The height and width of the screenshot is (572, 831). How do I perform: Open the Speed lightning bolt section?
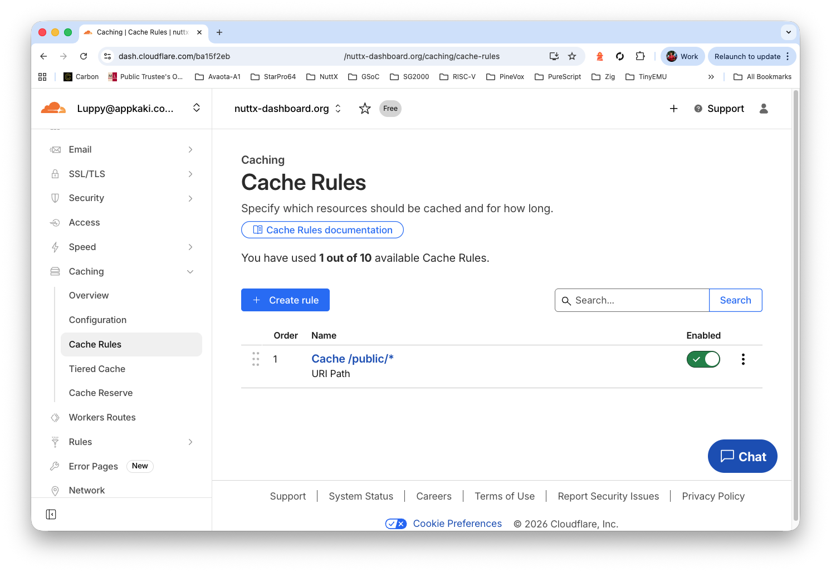[55, 247]
